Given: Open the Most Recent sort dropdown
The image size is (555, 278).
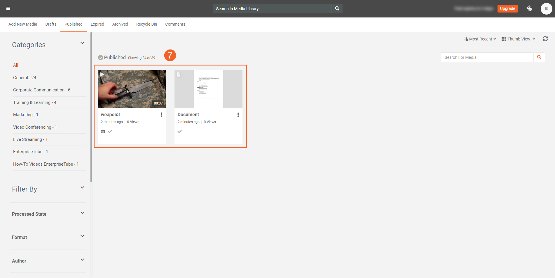Looking at the screenshot, I should coord(480,39).
